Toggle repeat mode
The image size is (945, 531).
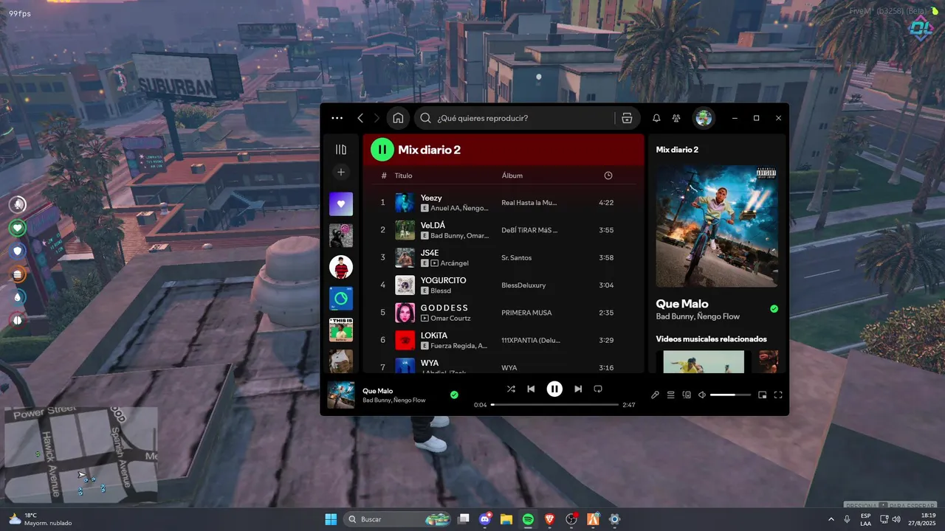pyautogui.click(x=598, y=389)
